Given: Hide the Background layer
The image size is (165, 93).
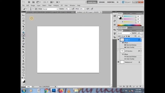Looking at the screenshot, I should click(118, 62).
